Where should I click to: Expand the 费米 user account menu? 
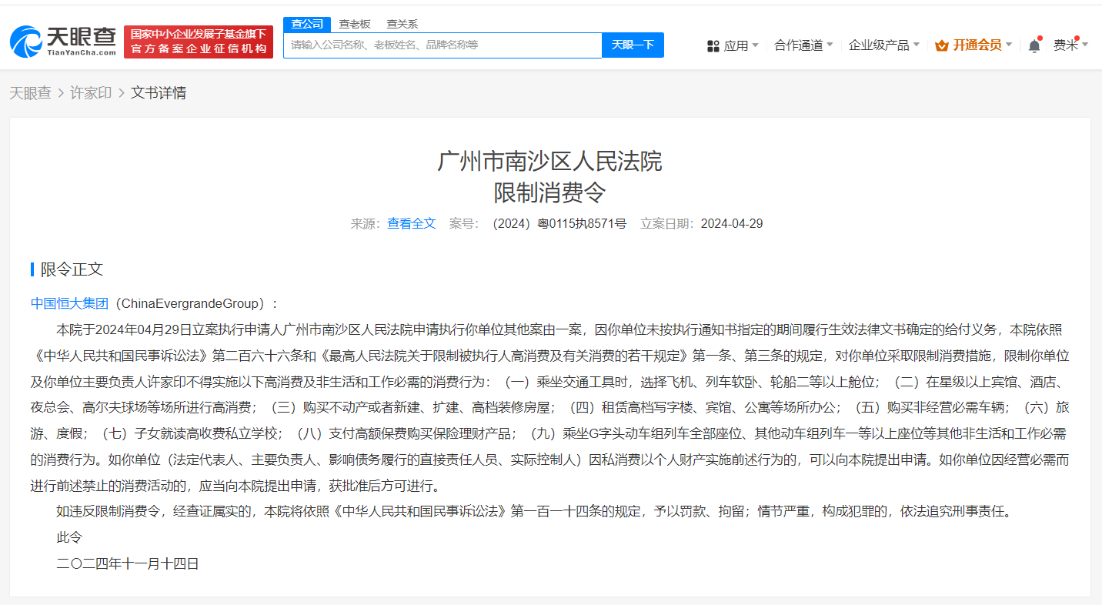[x=1070, y=45]
